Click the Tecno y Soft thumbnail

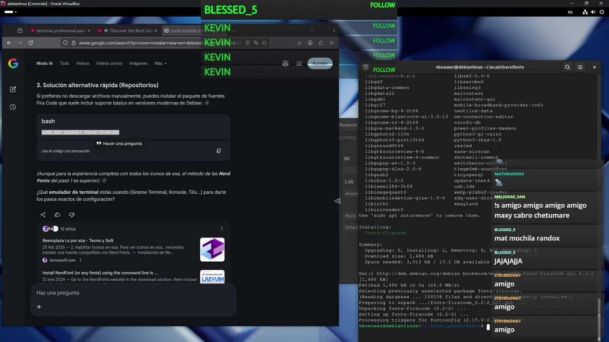212,249
